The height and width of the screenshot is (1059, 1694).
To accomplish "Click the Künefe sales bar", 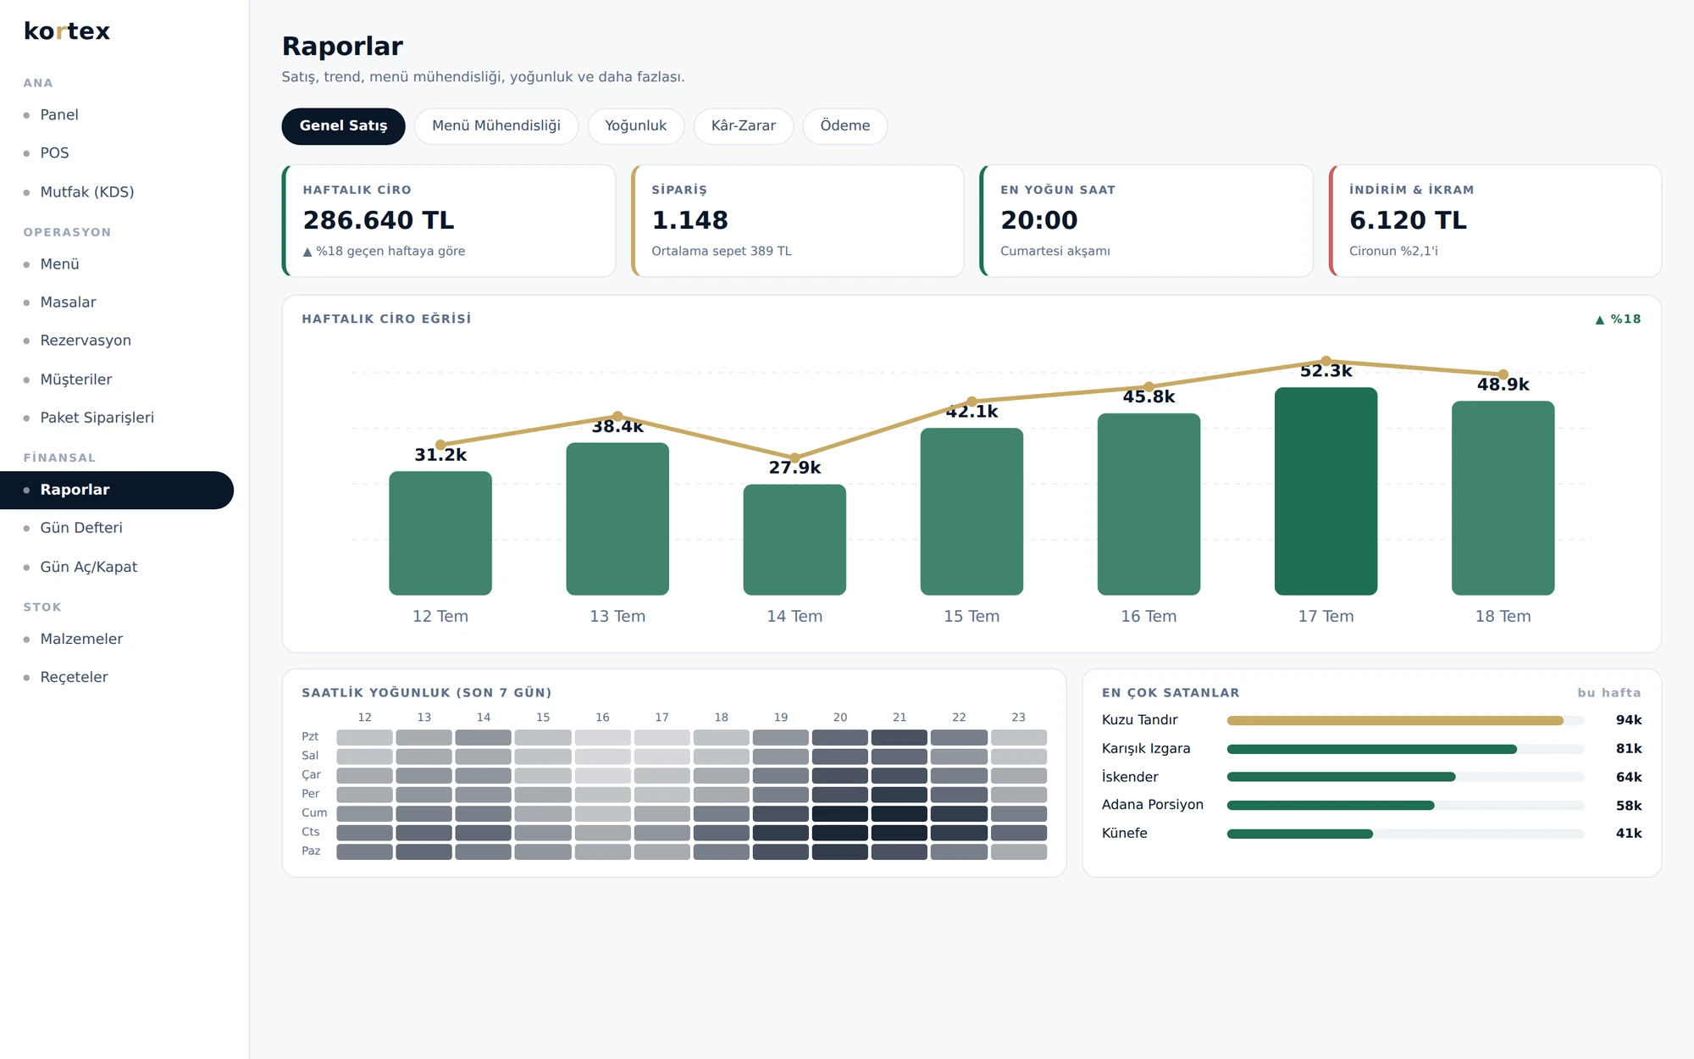I will tap(1405, 834).
